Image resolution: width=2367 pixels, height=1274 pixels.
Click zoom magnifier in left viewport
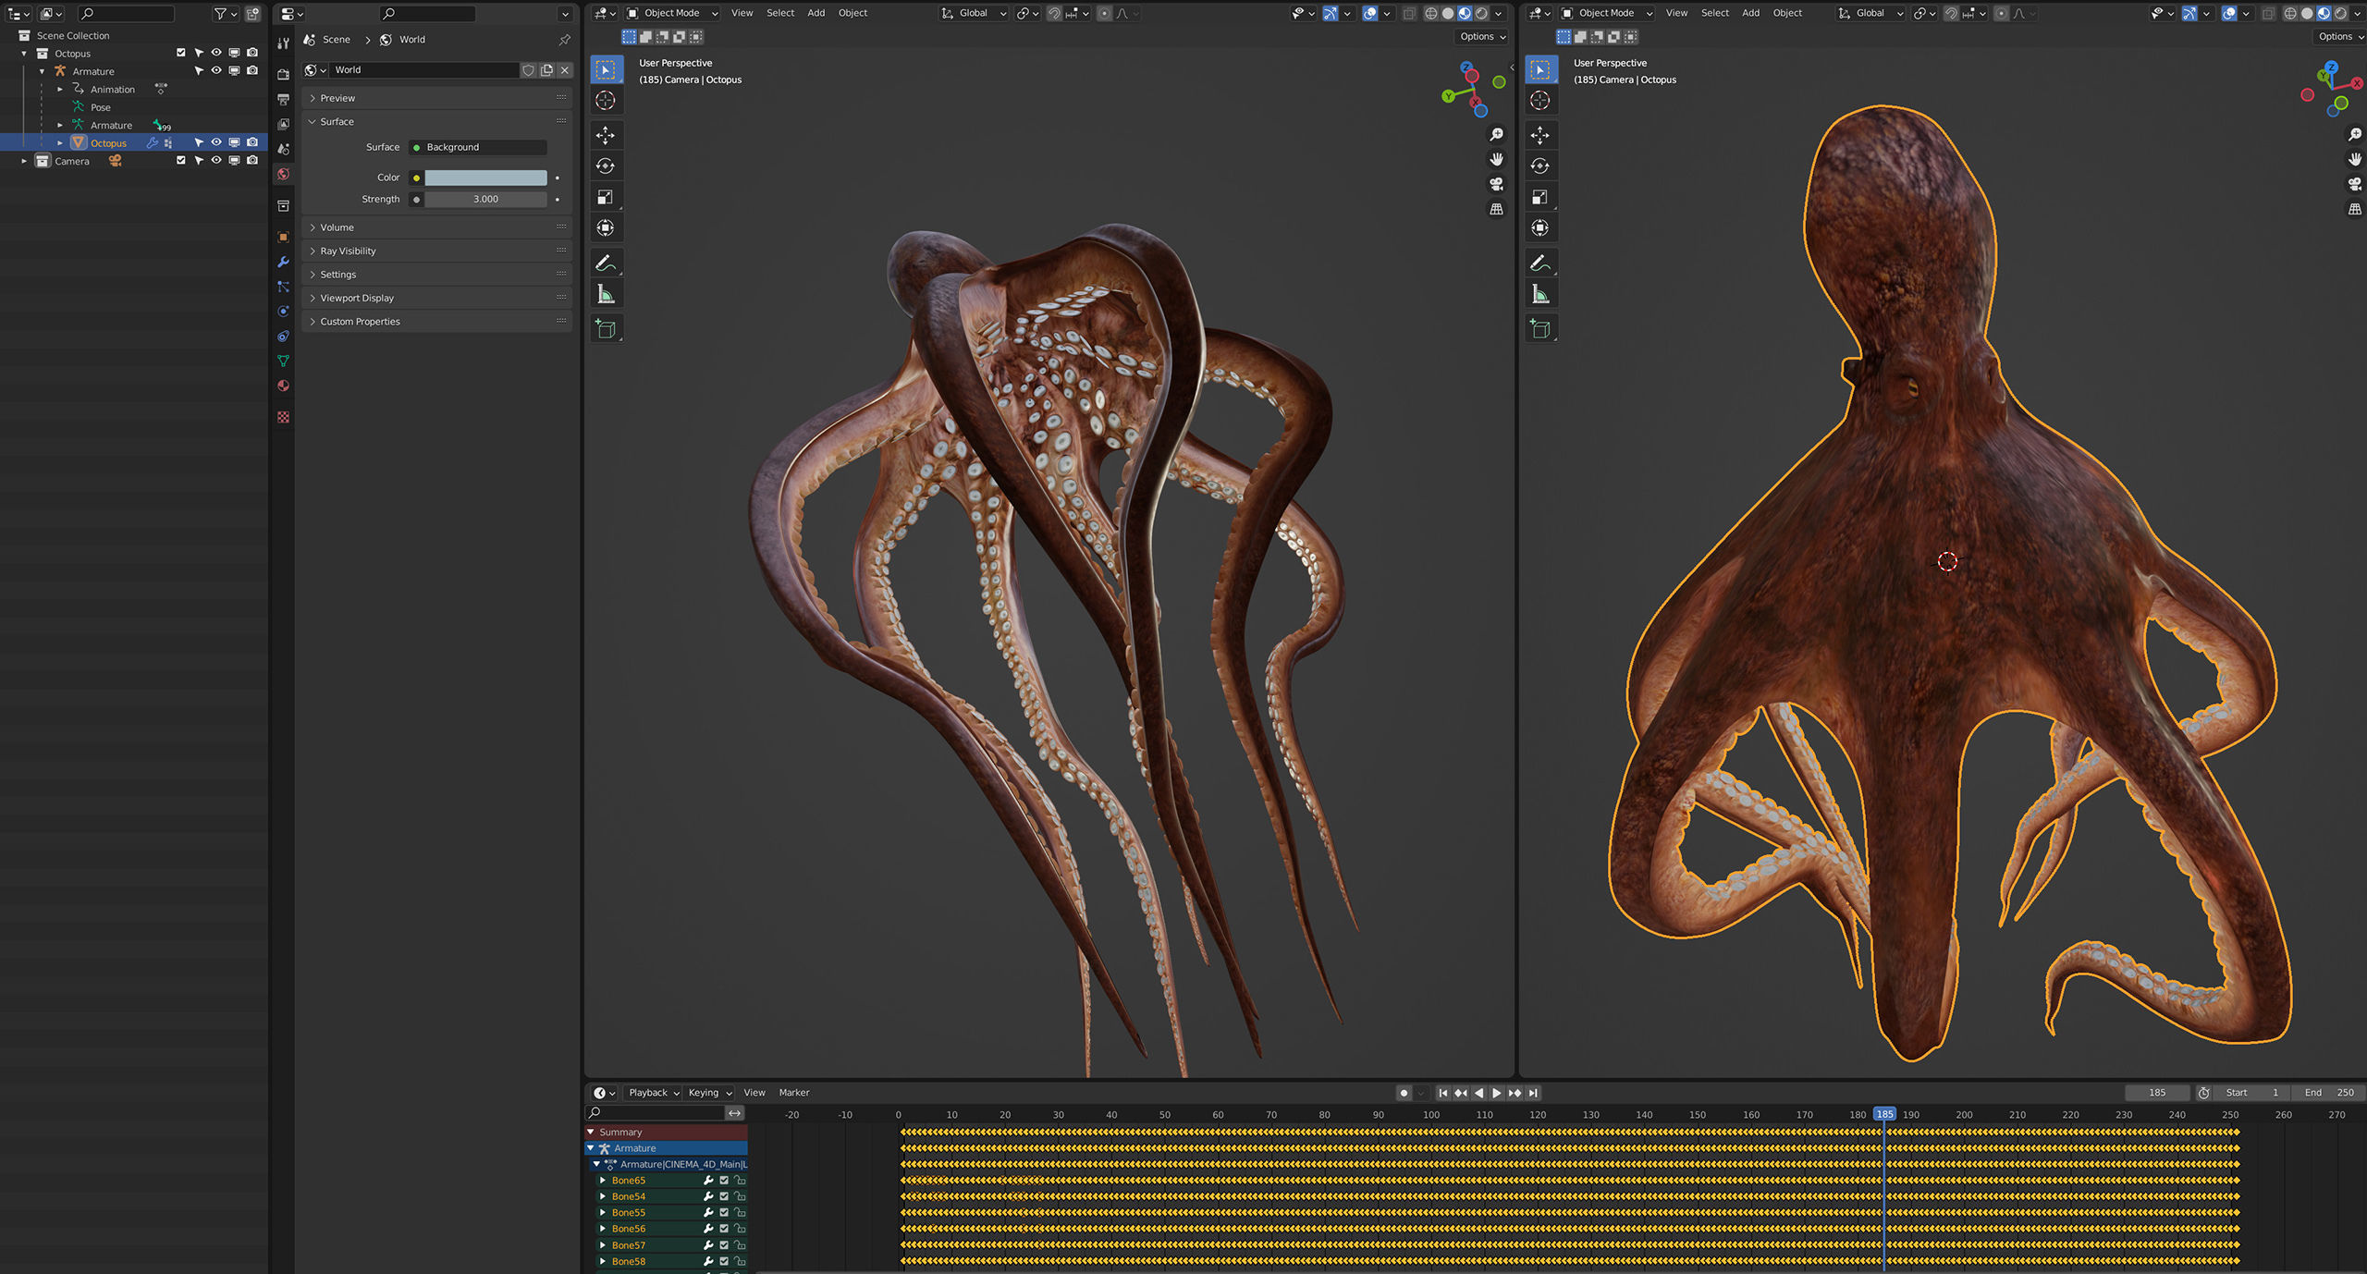[1496, 135]
